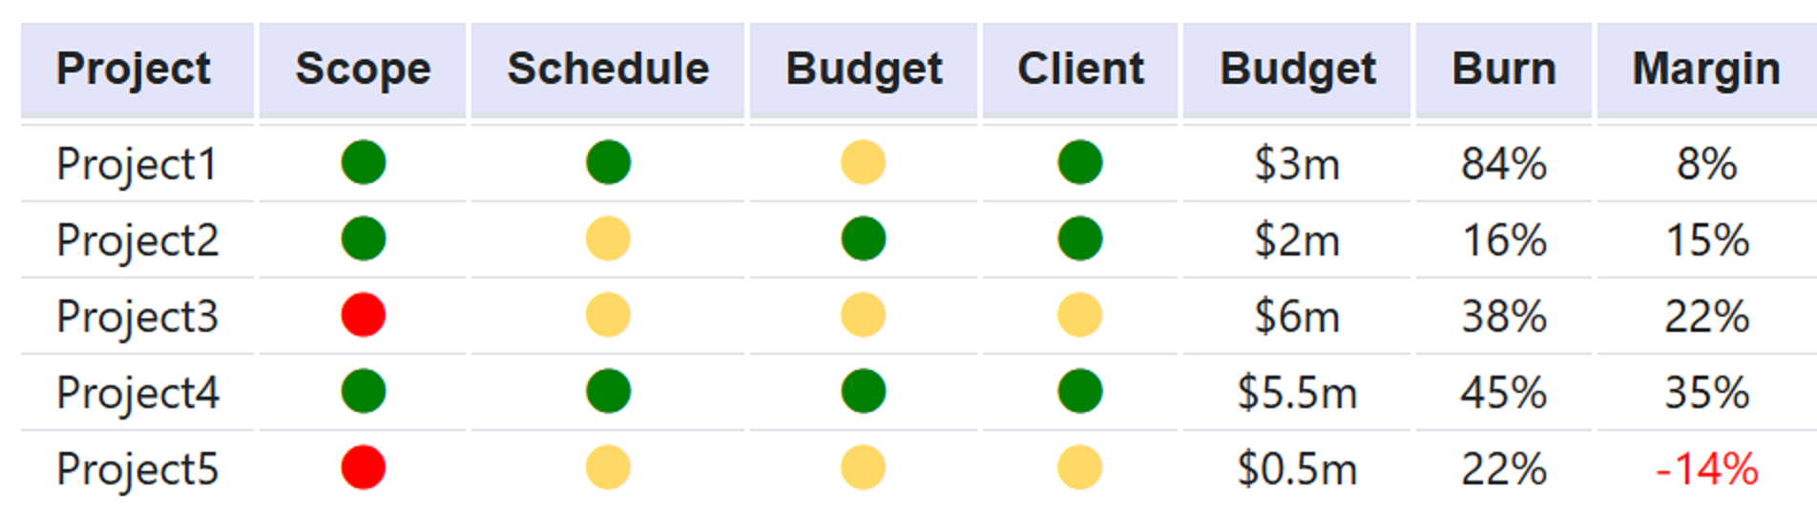The height and width of the screenshot is (532, 1817).
Task: Click the Margin column header
Action: point(1706,70)
